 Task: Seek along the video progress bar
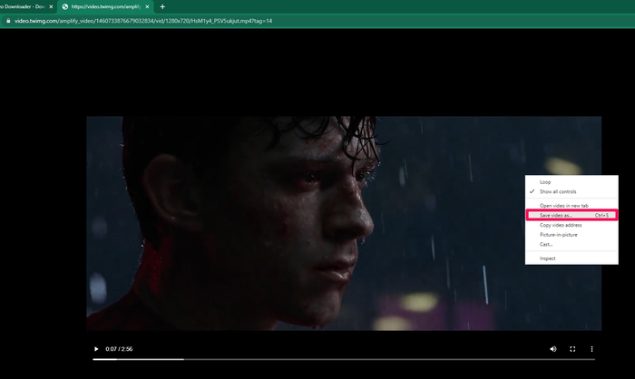[344, 359]
